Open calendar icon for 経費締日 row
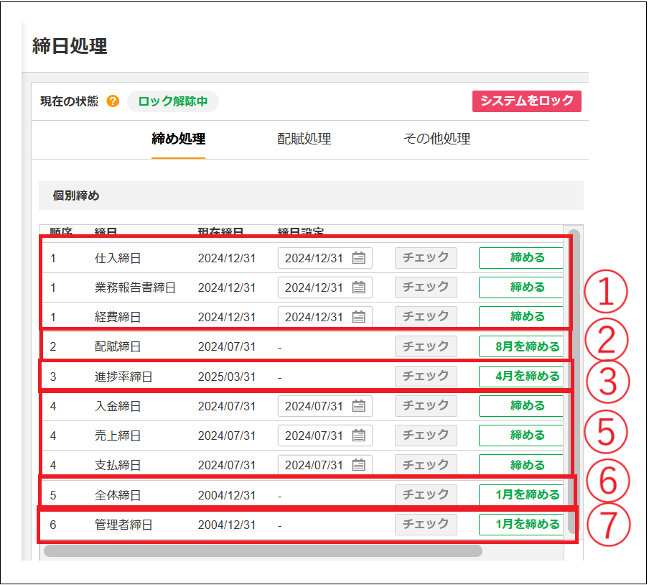Image resolution: width=649 pixels, height=585 pixels. [359, 317]
